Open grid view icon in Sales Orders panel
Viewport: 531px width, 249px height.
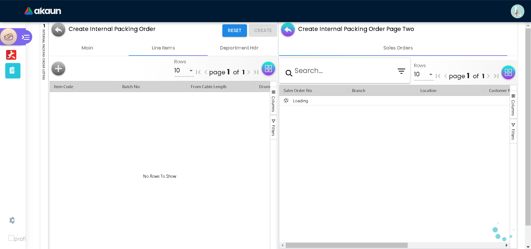pyautogui.click(x=508, y=72)
